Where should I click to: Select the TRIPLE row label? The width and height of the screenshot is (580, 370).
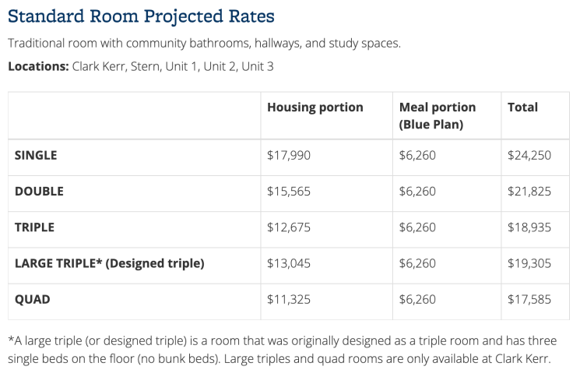36,227
